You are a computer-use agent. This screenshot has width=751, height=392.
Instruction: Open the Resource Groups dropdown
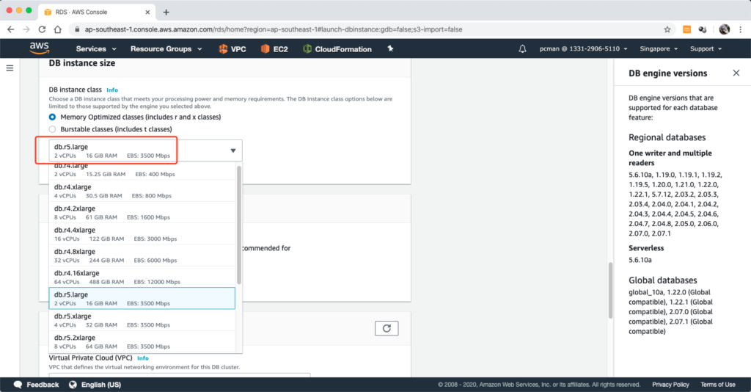point(166,49)
